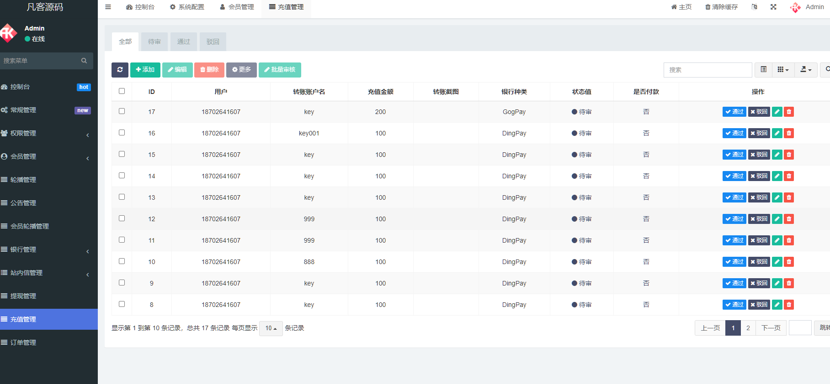Open the page size 10 dropdown
Screen dimensions: 830x384
(x=271, y=328)
